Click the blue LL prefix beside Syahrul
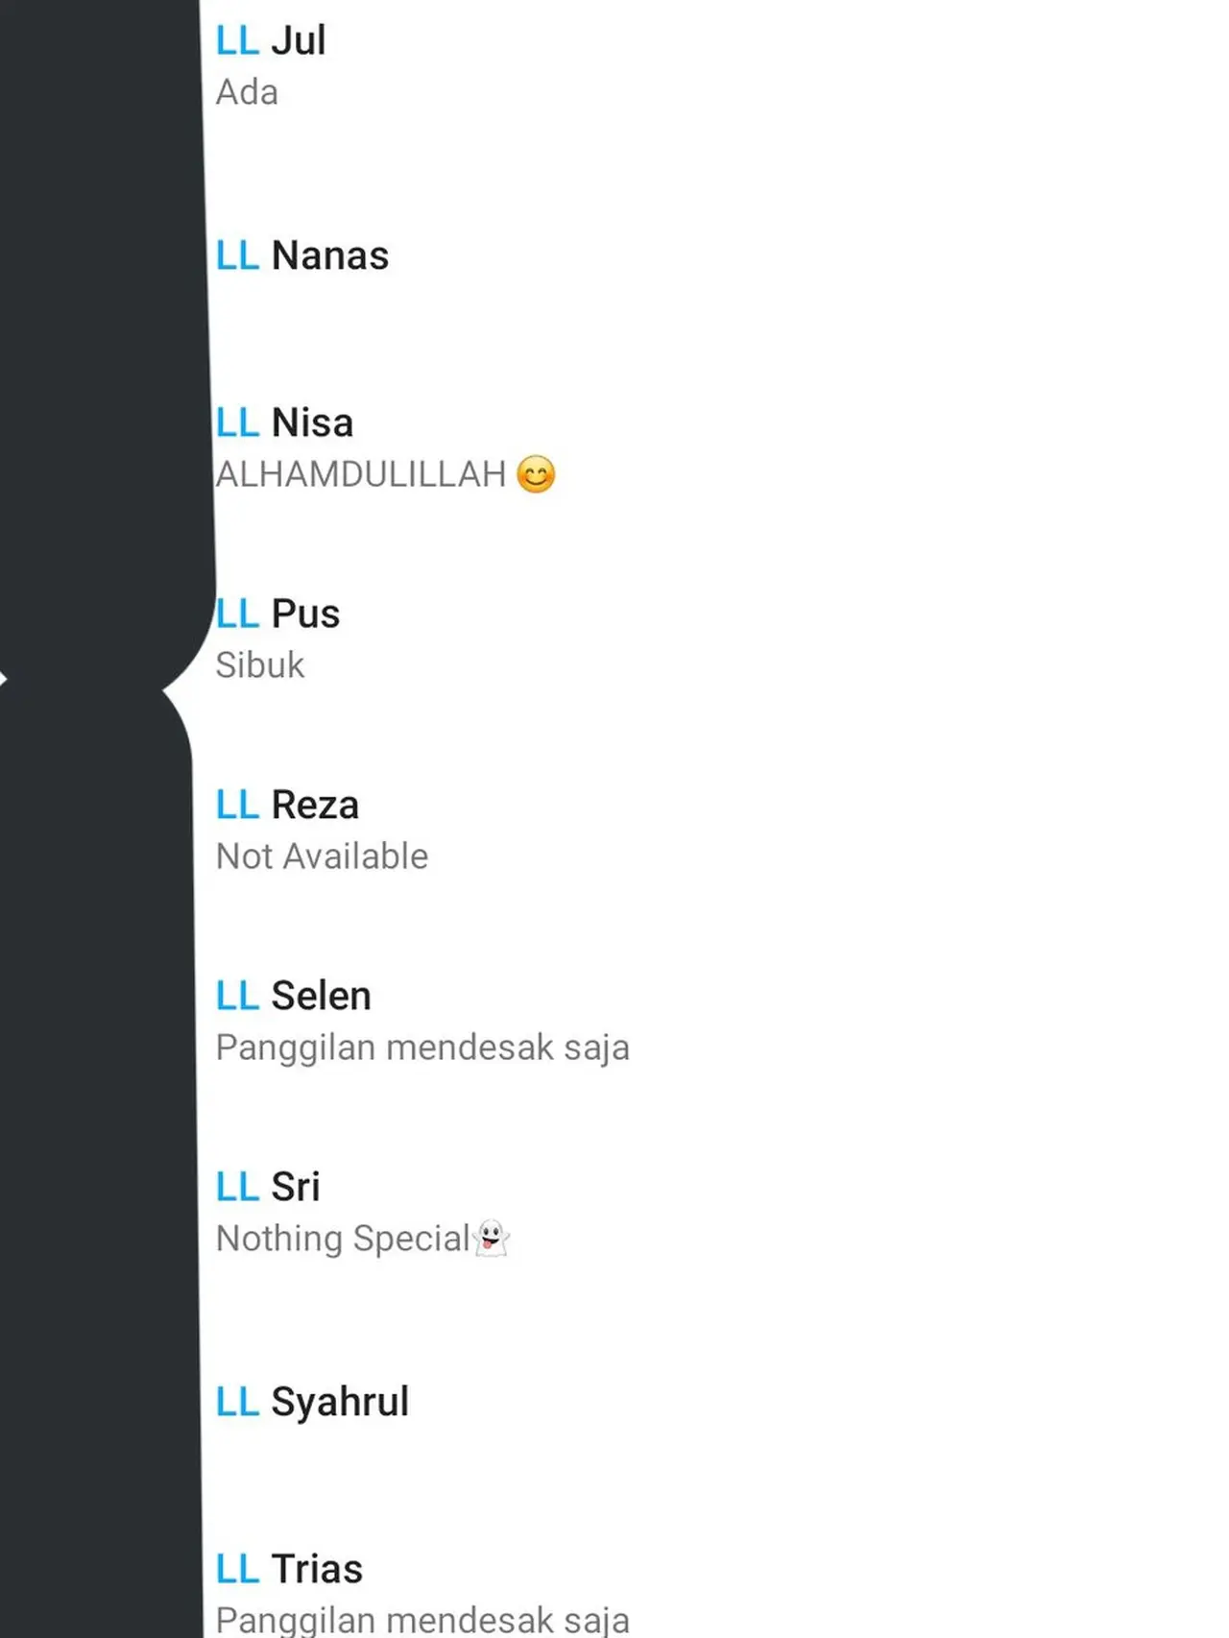1229x1638 pixels. coord(237,1403)
